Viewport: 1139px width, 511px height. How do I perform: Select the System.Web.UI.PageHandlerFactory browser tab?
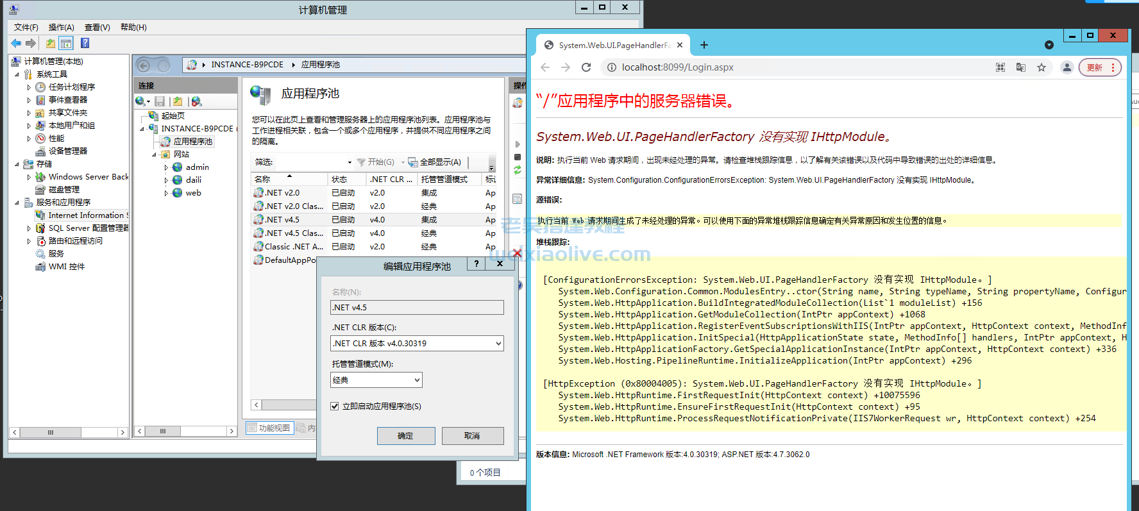614,45
